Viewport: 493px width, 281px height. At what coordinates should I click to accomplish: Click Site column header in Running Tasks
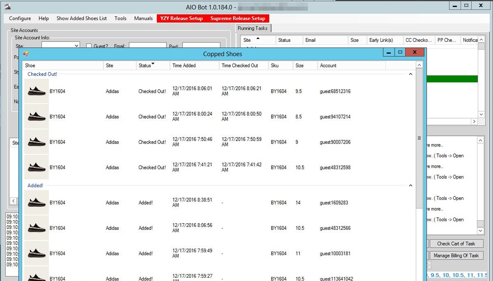258,40
